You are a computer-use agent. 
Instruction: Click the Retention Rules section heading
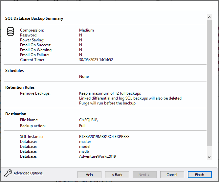[x=20, y=87]
